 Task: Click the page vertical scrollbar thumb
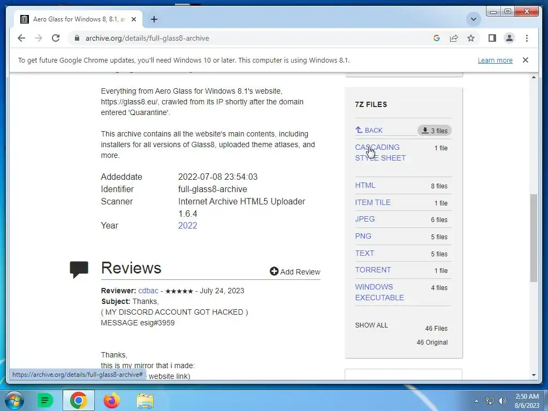(534, 238)
